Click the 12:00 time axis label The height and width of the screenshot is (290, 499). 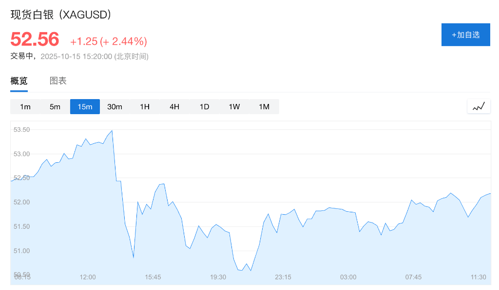pos(88,277)
